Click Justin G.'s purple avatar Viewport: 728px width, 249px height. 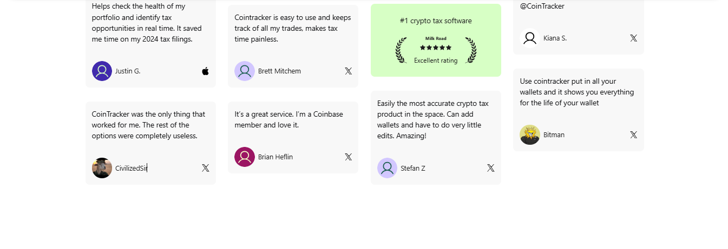point(102,71)
